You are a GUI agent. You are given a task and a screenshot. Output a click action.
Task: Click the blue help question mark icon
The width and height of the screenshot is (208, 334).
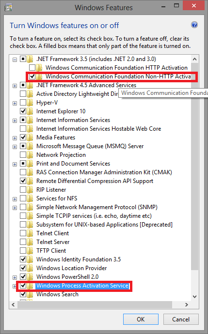[194, 25]
